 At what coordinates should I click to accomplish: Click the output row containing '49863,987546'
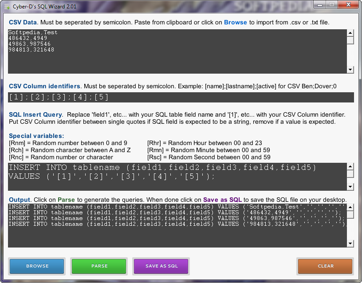coord(177,218)
